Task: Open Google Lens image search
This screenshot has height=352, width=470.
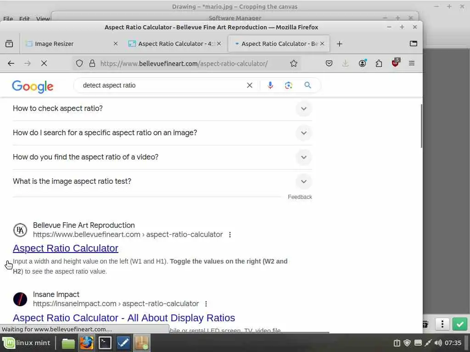Action: pos(288,86)
